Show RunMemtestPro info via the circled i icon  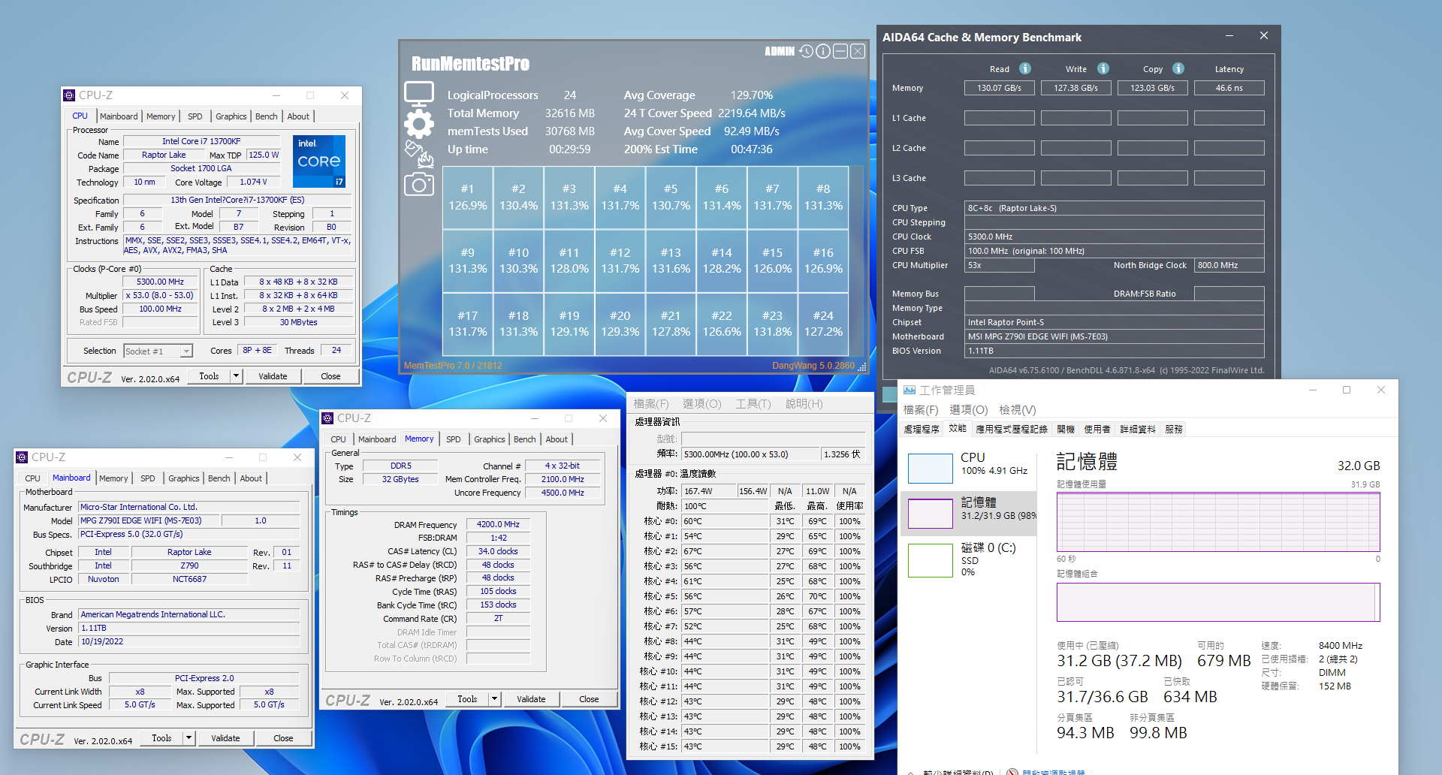(823, 51)
